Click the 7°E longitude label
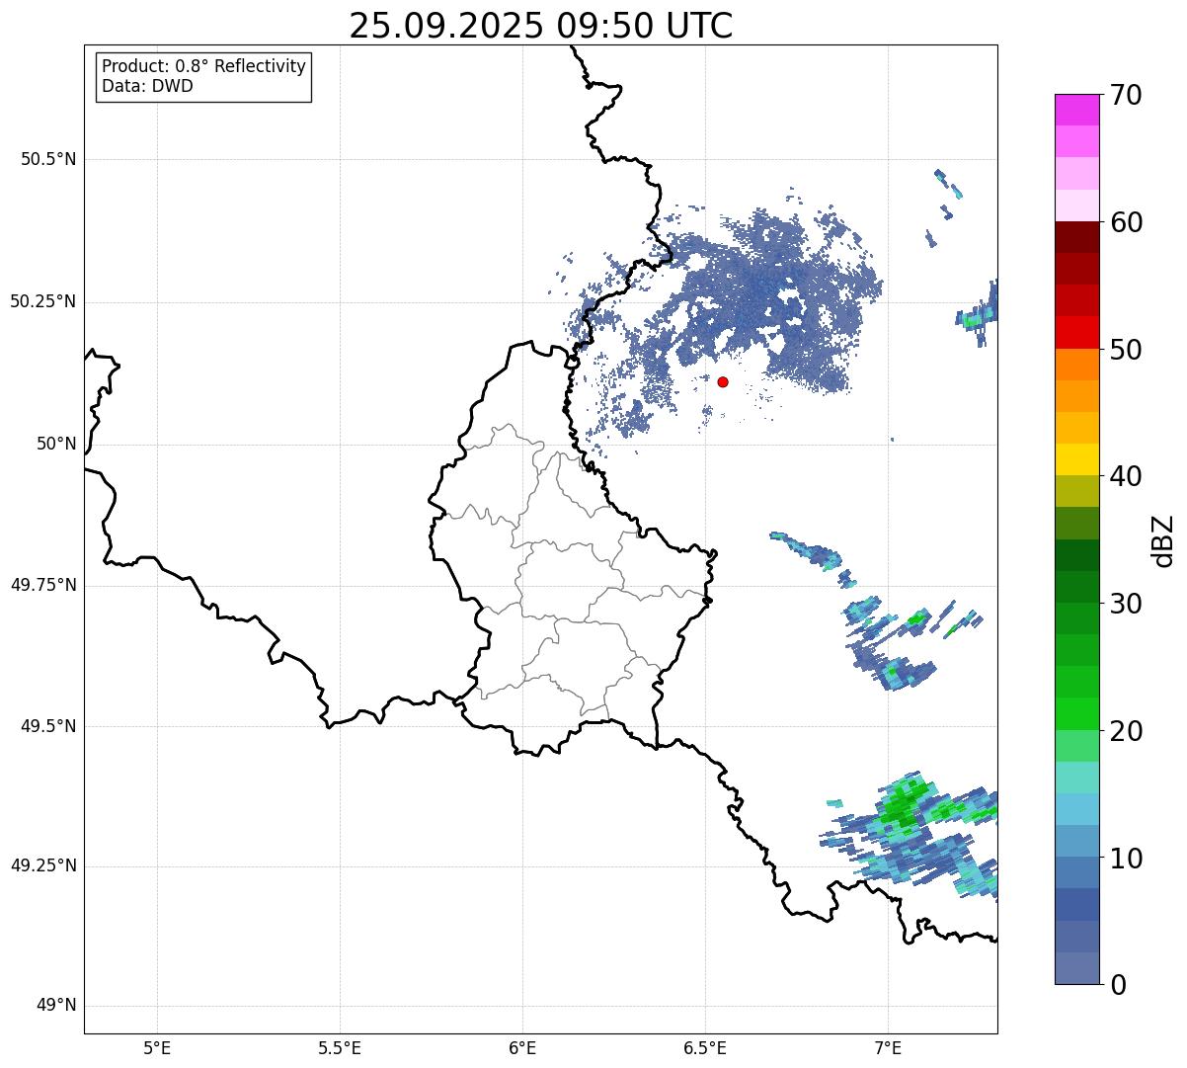Screen dimensions: 1187x1068 coord(888,1048)
